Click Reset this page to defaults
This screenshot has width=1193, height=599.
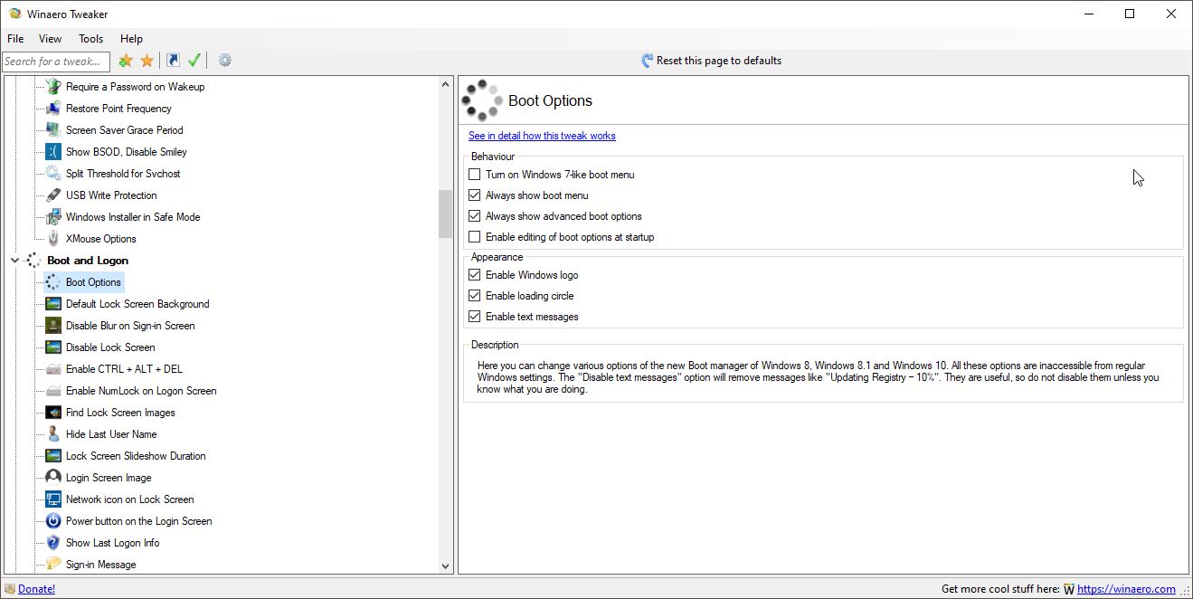pos(711,61)
